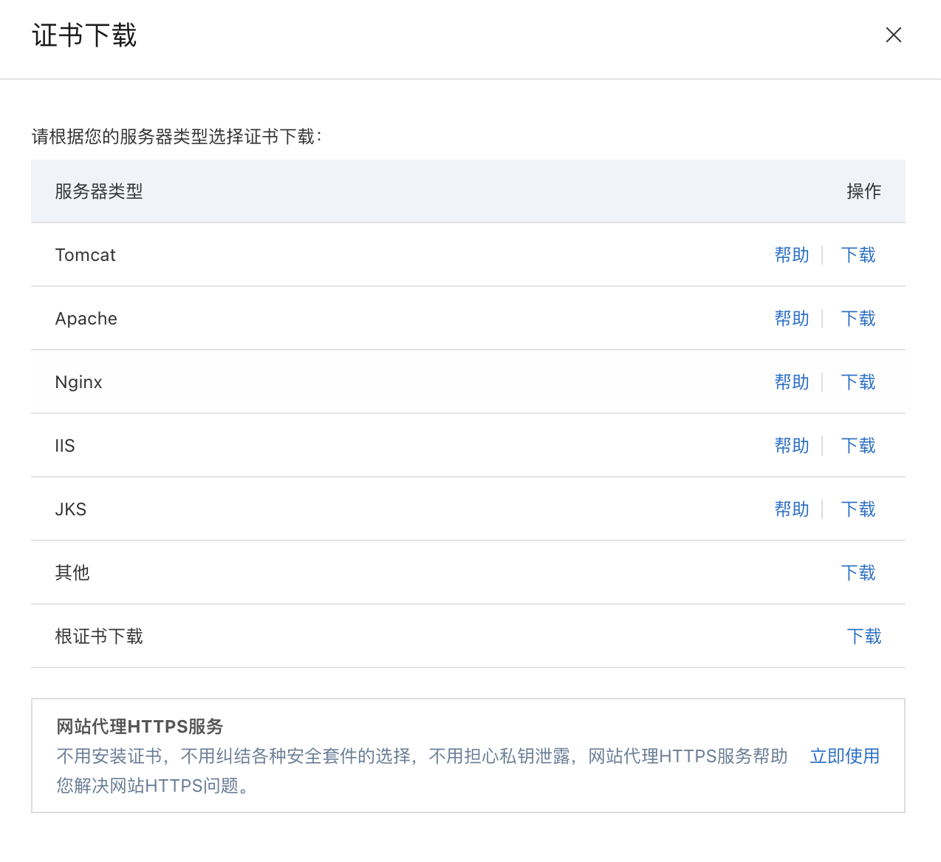Select the Tomcat server type label

pos(85,255)
